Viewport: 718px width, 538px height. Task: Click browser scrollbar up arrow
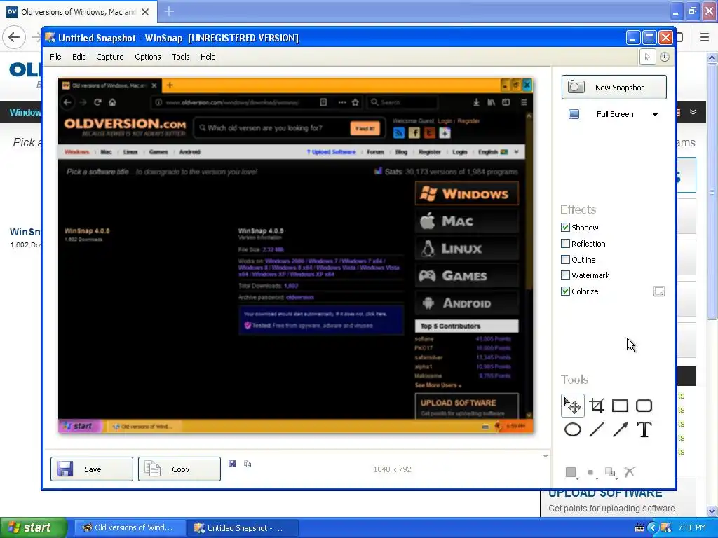click(712, 57)
